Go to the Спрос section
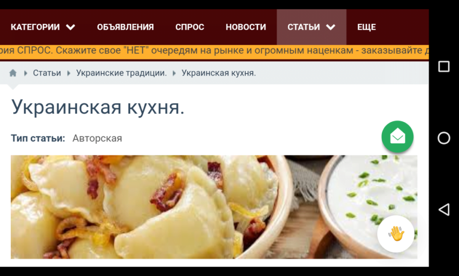459x276 pixels. tap(190, 27)
